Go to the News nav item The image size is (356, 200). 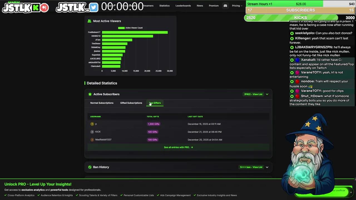click(x=200, y=6)
